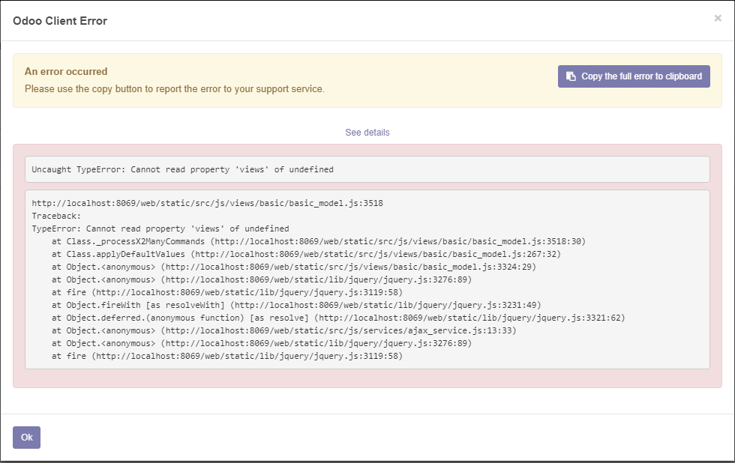Click the Ok button

pyautogui.click(x=26, y=438)
